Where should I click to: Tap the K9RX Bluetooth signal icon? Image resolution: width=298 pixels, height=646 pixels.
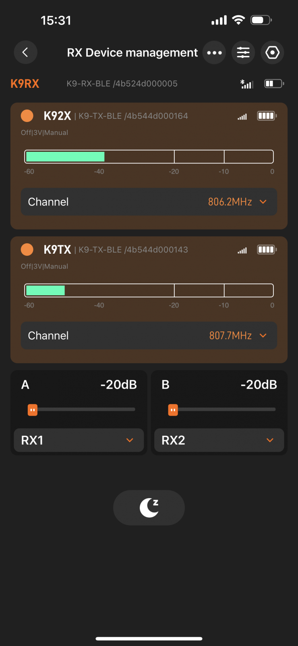(x=246, y=84)
